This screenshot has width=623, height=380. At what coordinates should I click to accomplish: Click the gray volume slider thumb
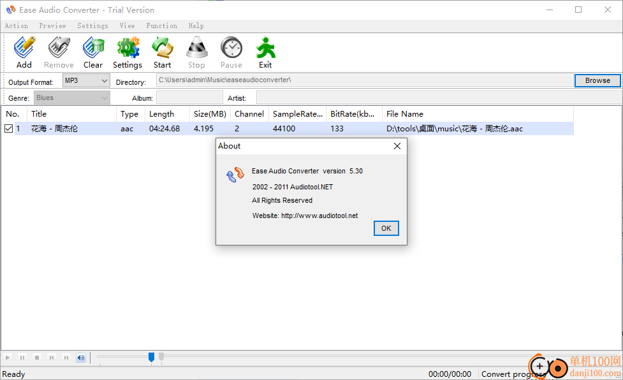pyautogui.click(x=161, y=356)
